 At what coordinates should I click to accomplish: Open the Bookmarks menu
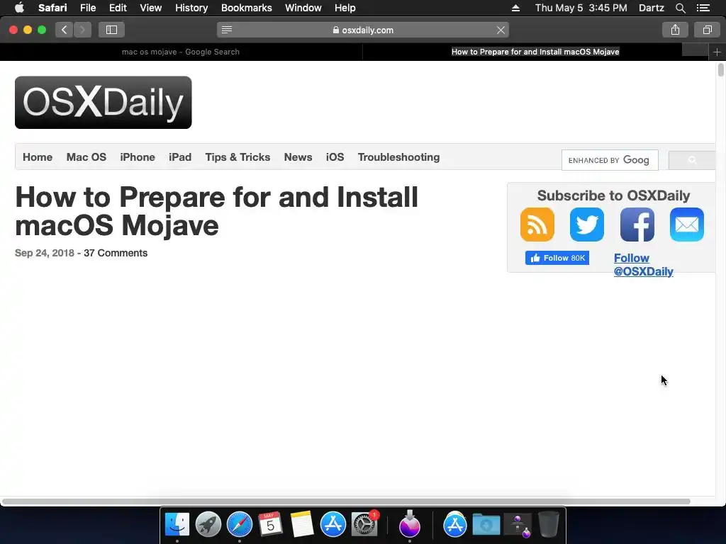[x=246, y=8]
